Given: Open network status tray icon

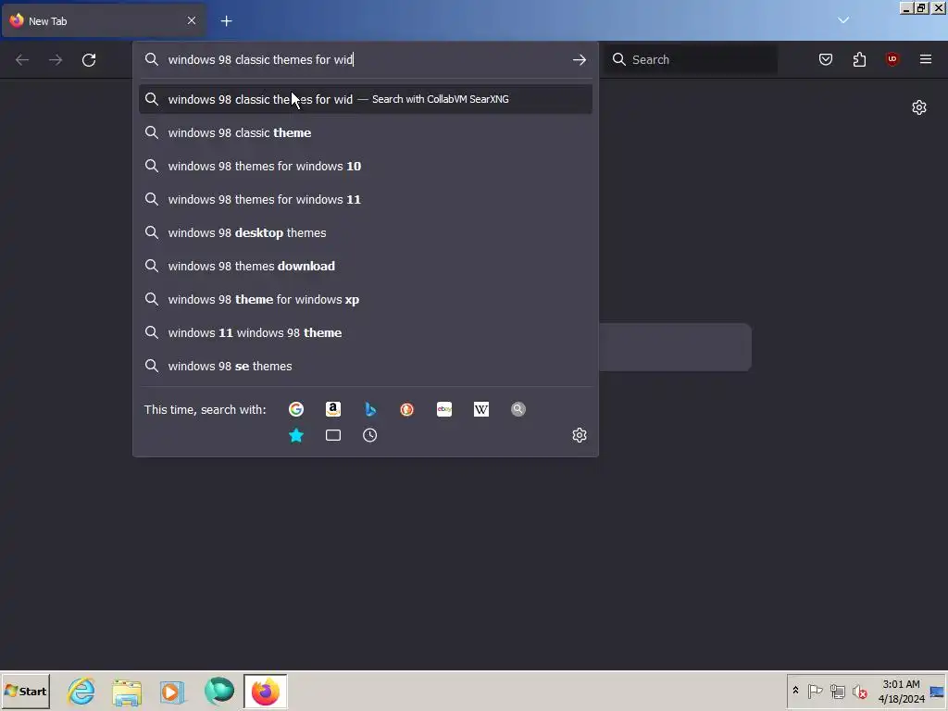Looking at the screenshot, I should [837, 691].
